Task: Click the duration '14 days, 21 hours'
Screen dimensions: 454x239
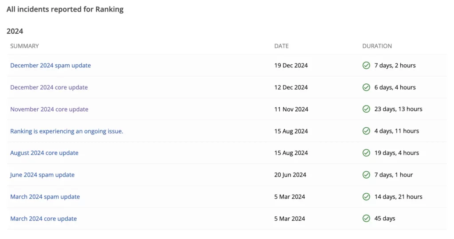Action: pos(399,197)
